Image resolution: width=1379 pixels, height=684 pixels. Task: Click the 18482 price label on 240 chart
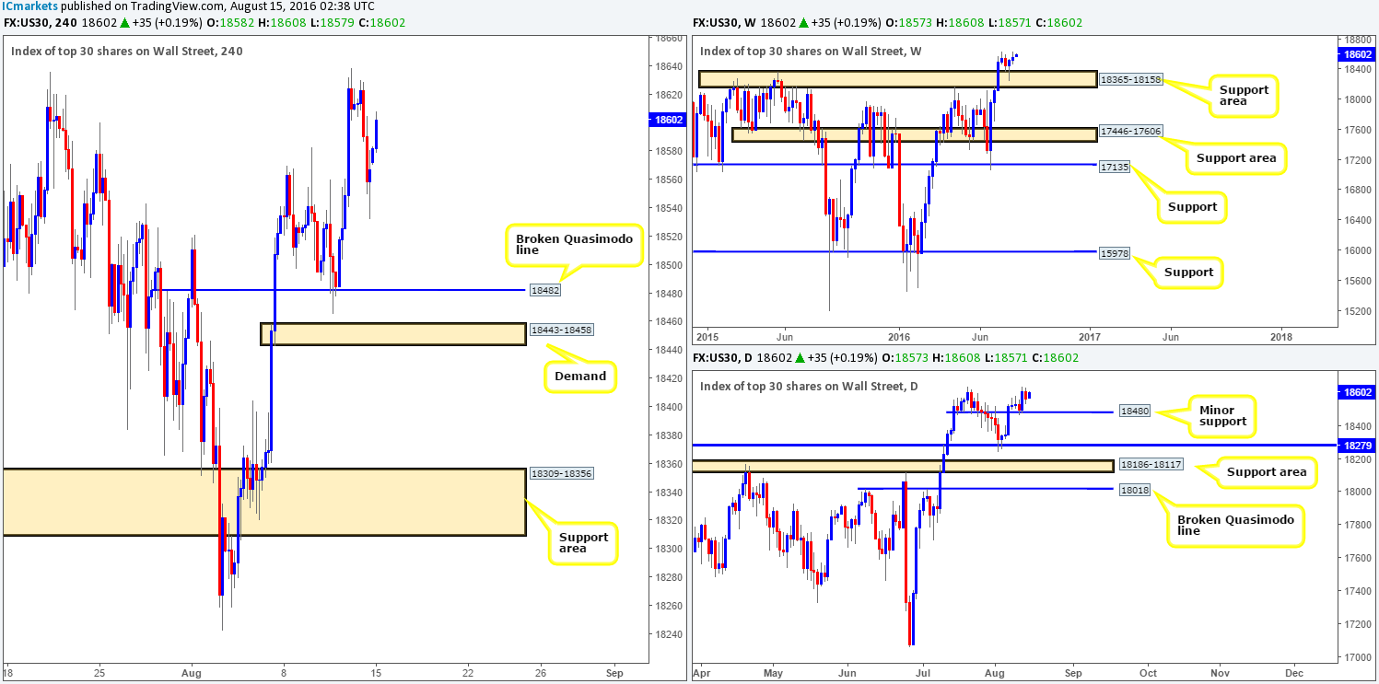tap(543, 290)
